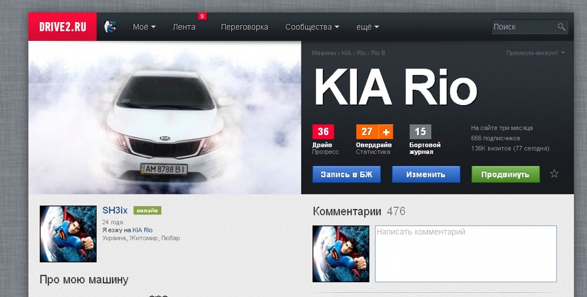Viewport: 587px width, 297px height.
Task: Open the KIA breadcrumb link
Action: [x=346, y=53]
